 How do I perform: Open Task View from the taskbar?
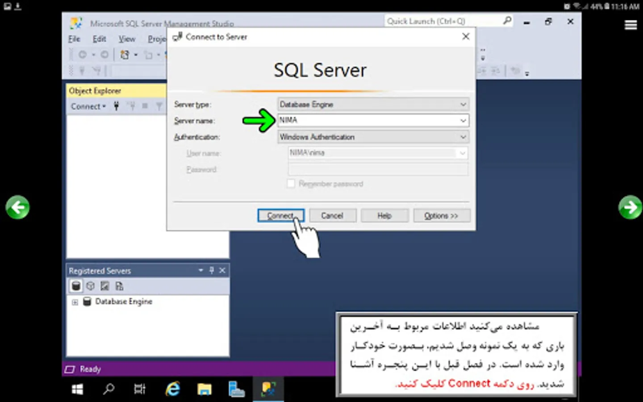(x=140, y=389)
